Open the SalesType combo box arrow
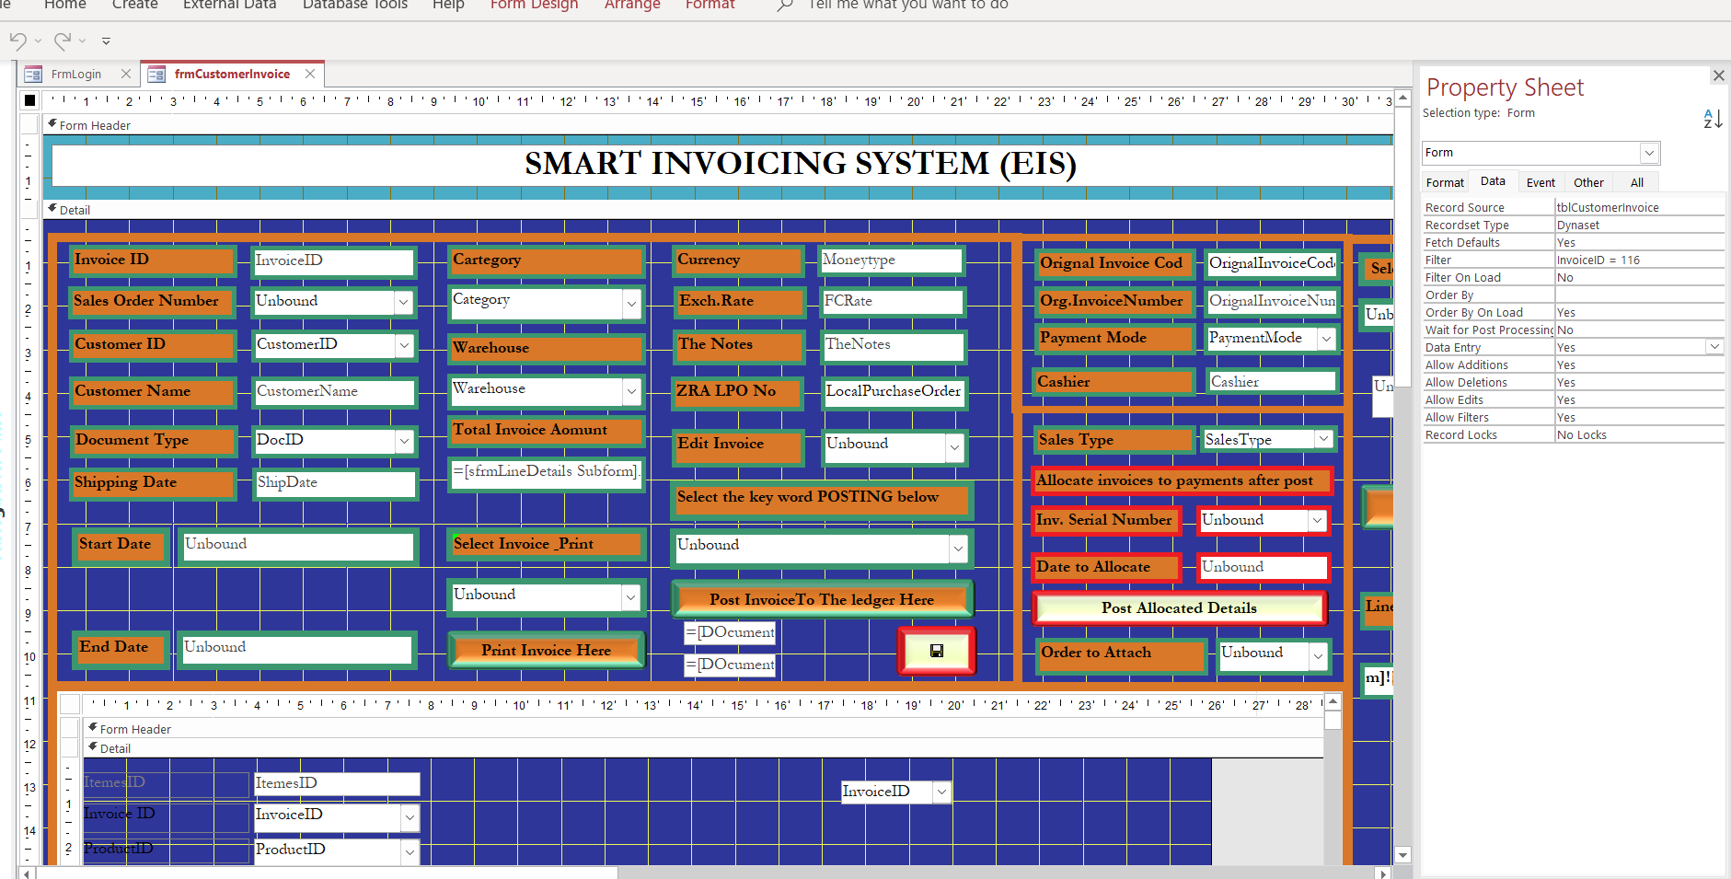 (x=1323, y=439)
